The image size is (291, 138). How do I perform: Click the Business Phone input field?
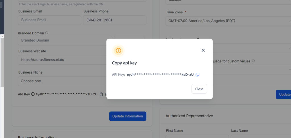(x=115, y=20)
